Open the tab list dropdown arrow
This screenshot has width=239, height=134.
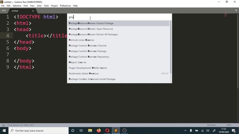pyautogui.click(x=236, y=10)
